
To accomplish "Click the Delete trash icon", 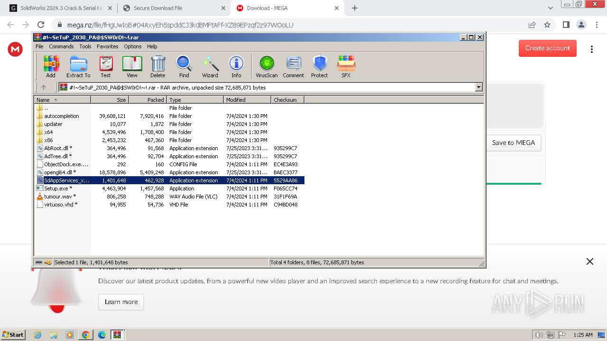I will tap(158, 66).
